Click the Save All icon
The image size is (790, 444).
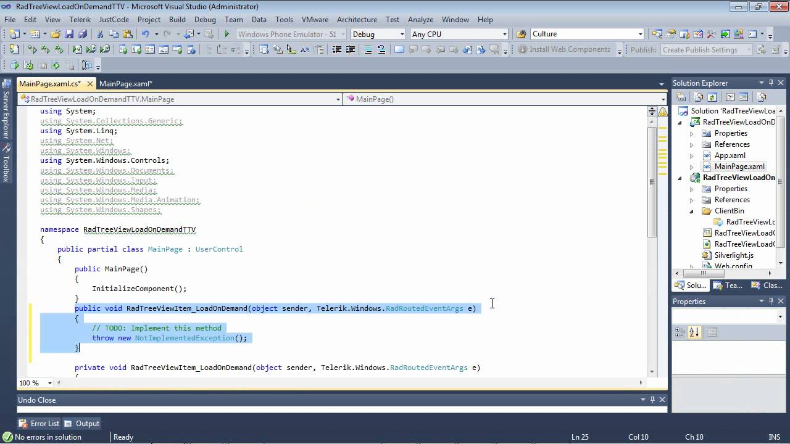click(82, 34)
